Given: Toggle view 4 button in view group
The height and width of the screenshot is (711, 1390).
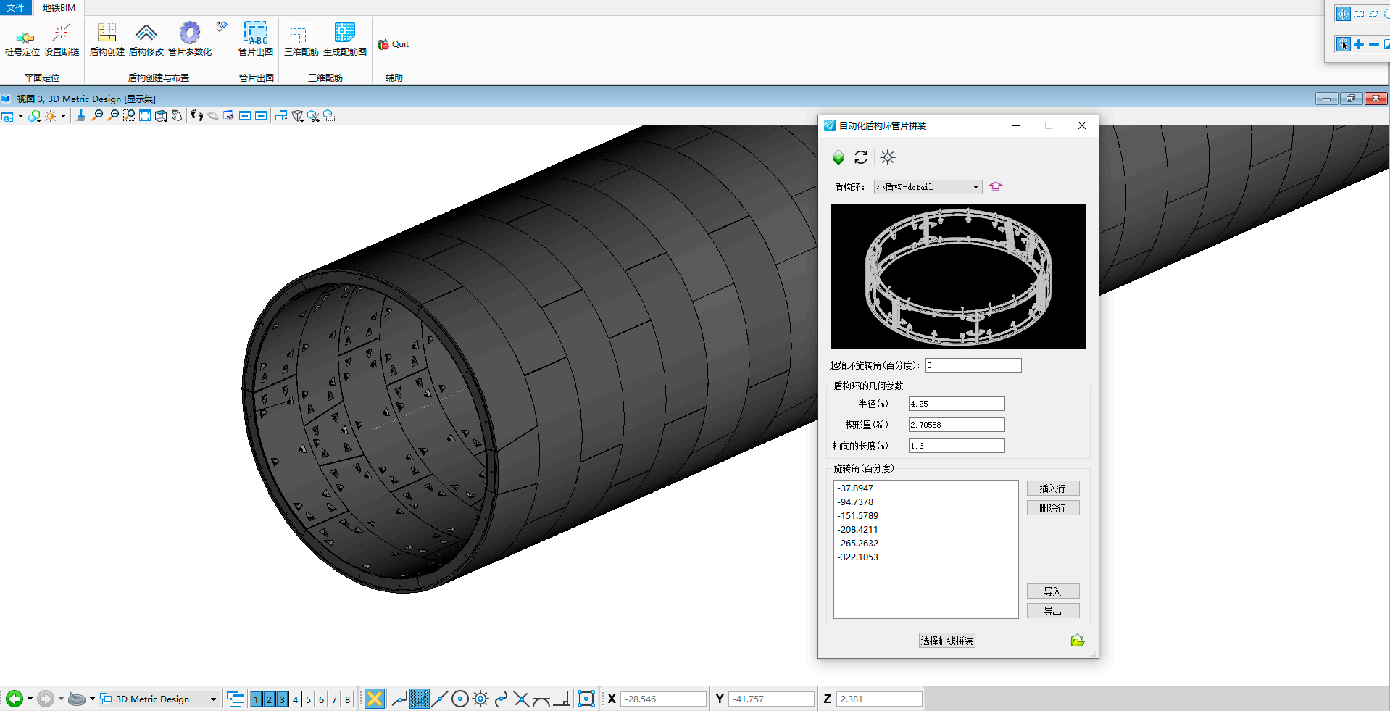Looking at the screenshot, I should tap(295, 699).
